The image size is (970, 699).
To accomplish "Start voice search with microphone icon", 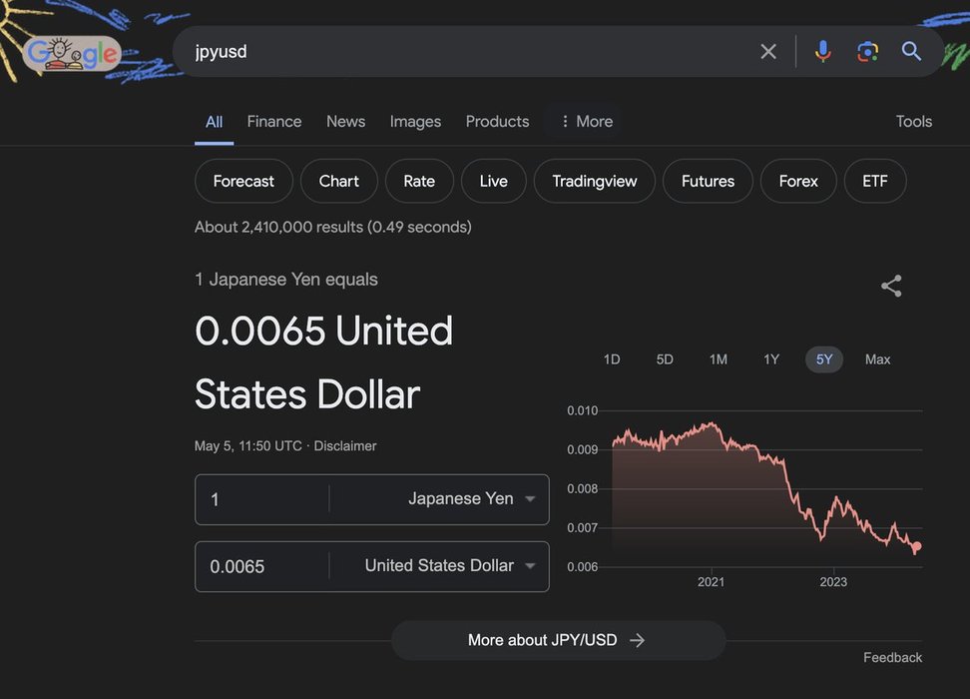I will (x=822, y=51).
